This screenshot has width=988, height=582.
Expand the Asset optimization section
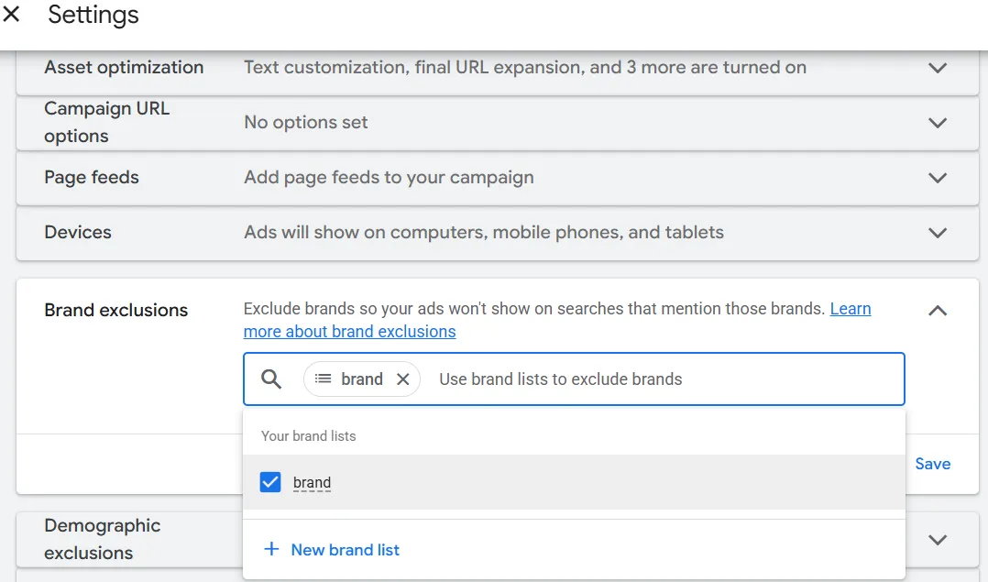938,68
